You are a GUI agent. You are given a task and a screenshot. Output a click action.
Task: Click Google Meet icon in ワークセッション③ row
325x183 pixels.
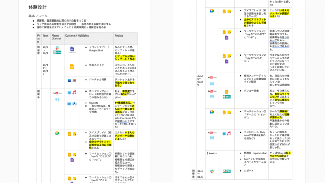point(212,112)
